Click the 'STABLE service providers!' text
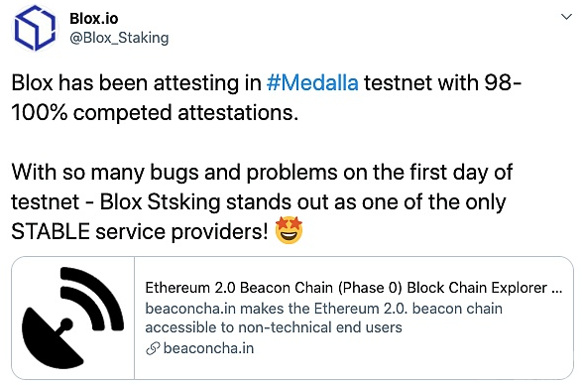 (x=140, y=232)
